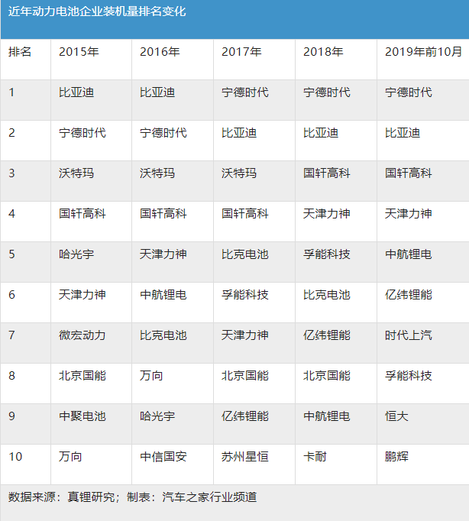Pick 国轩高科 in 2018年 column, rank 3
This screenshot has height=521, width=469.
(x=327, y=173)
